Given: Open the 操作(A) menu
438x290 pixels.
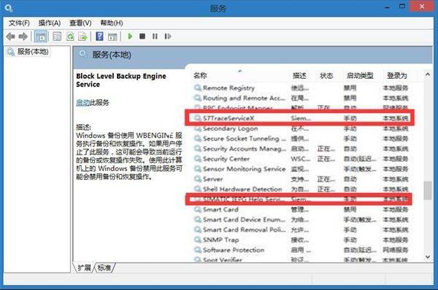Looking at the screenshot, I should pyautogui.click(x=50, y=23).
